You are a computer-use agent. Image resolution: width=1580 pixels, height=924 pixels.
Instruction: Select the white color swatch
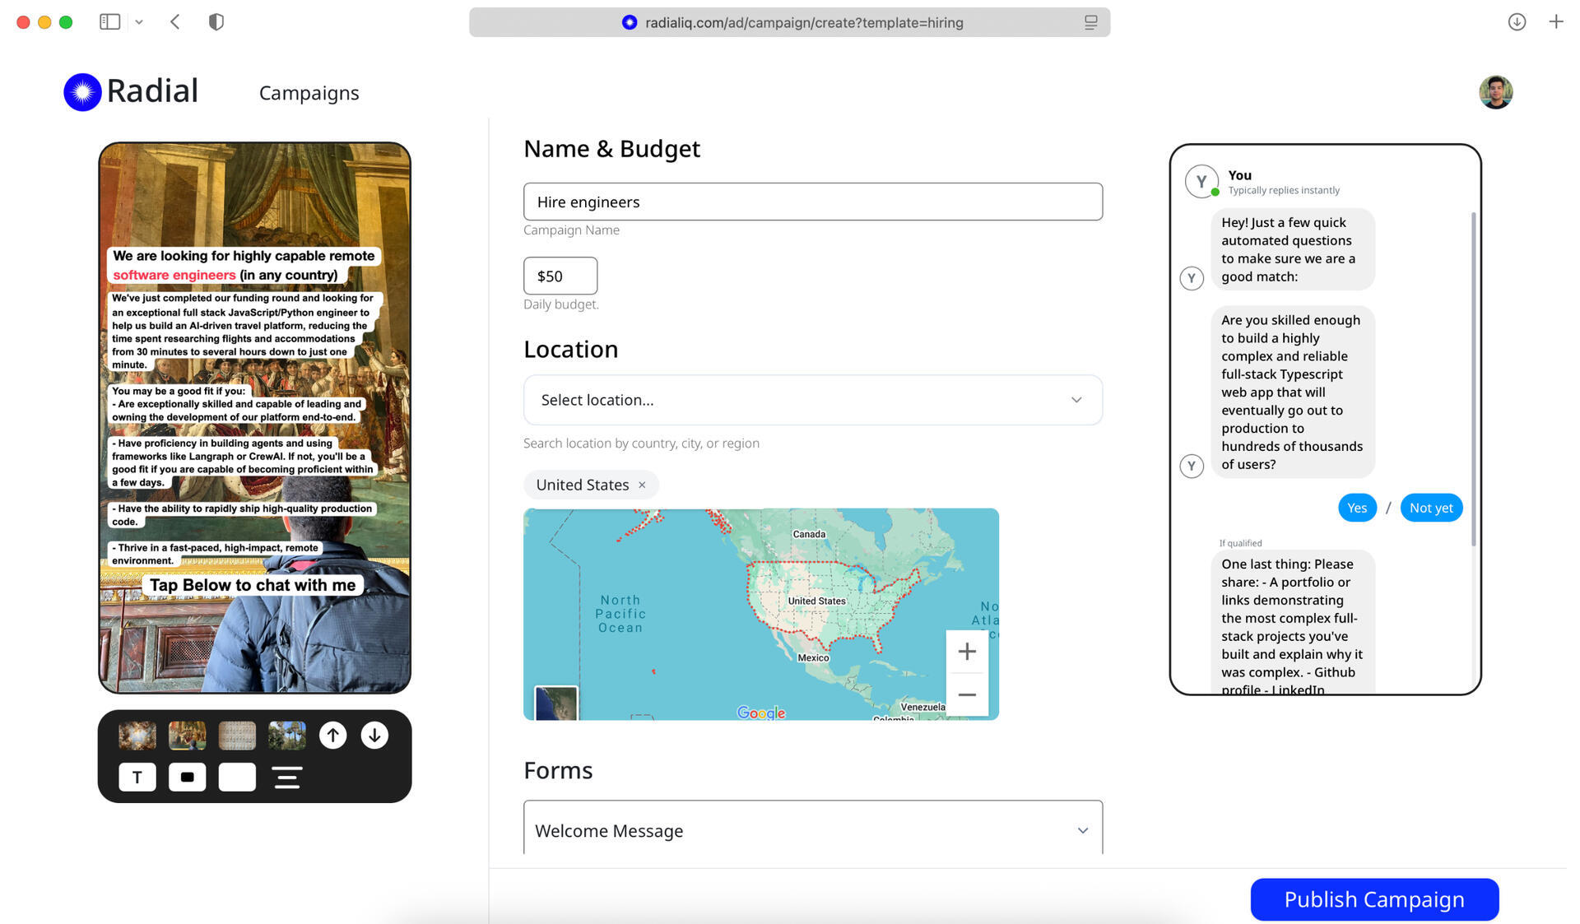click(237, 777)
